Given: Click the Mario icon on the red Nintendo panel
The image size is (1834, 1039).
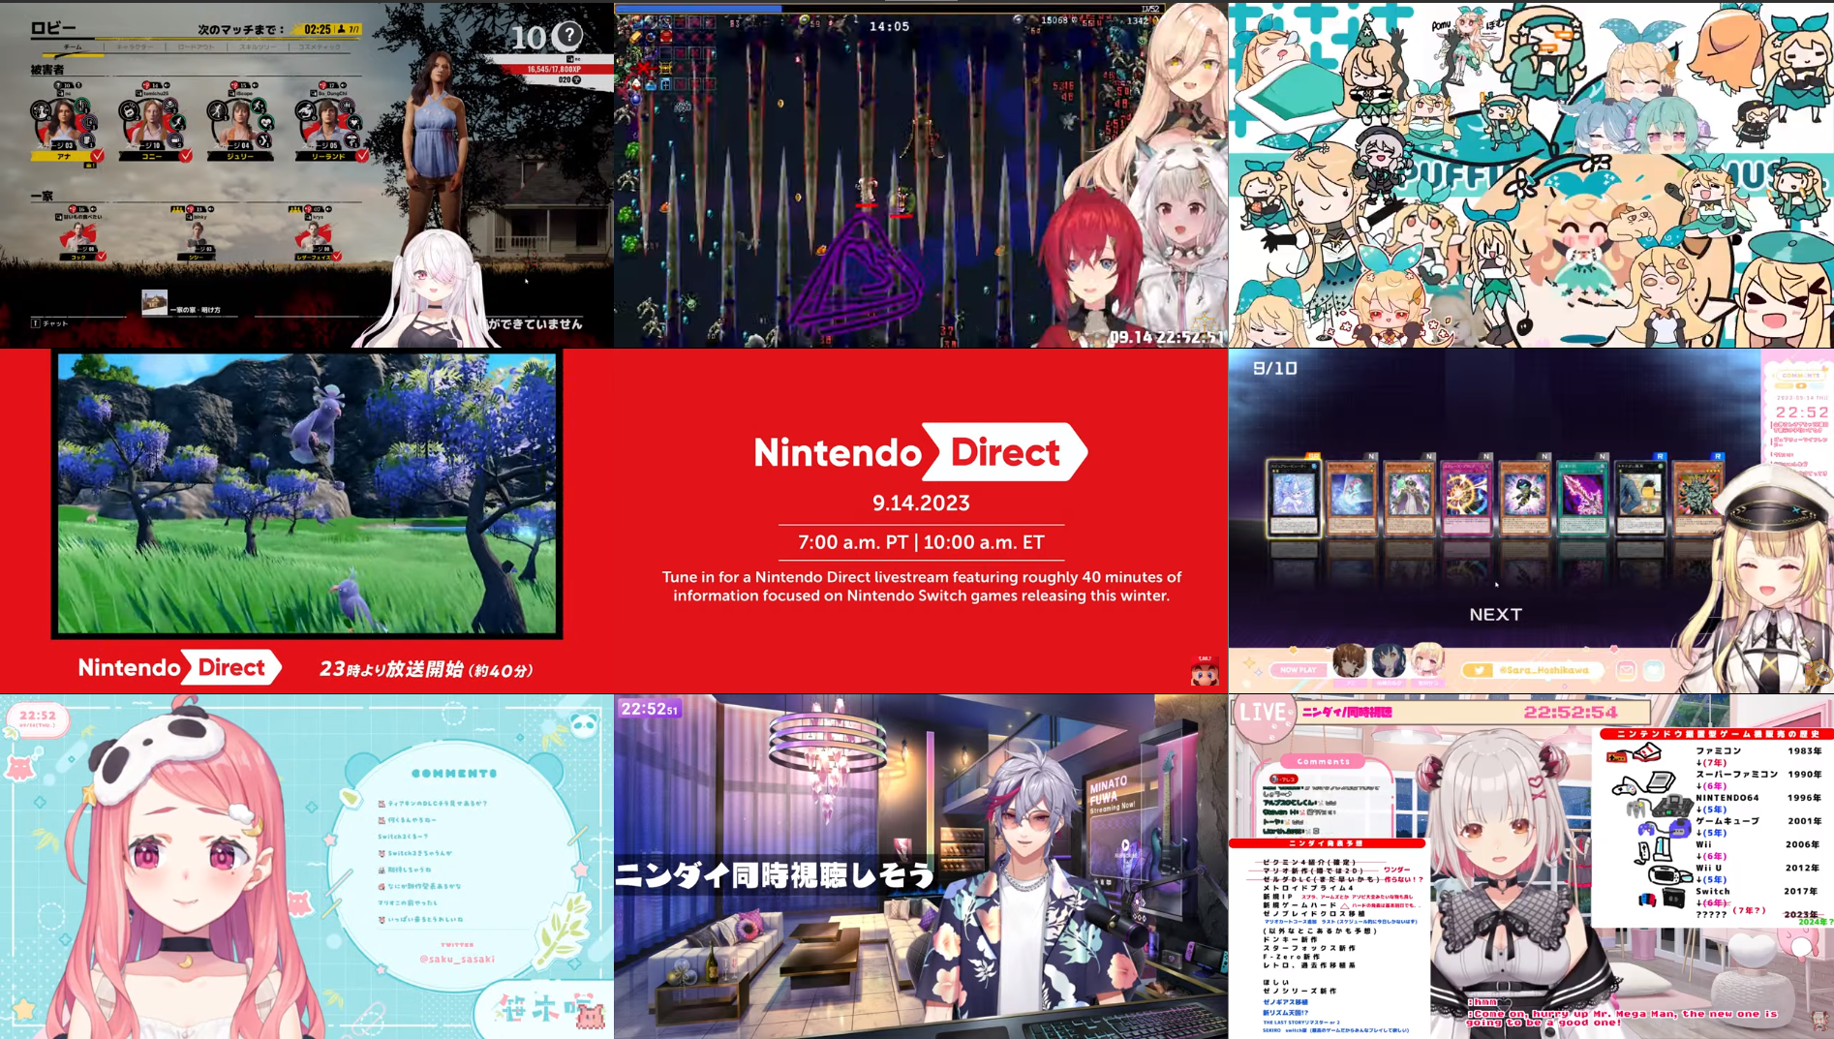Looking at the screenshot, I should pos(1205,670).
